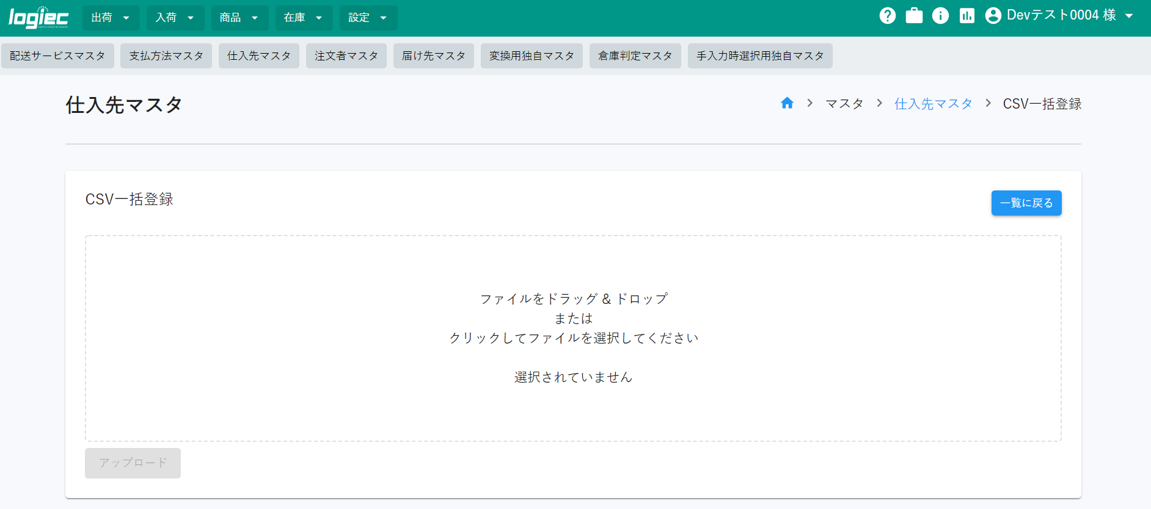Expand the 入荷 dropdown menu
The width and height of the screenshot is (1151, 509).
(175, 18)
